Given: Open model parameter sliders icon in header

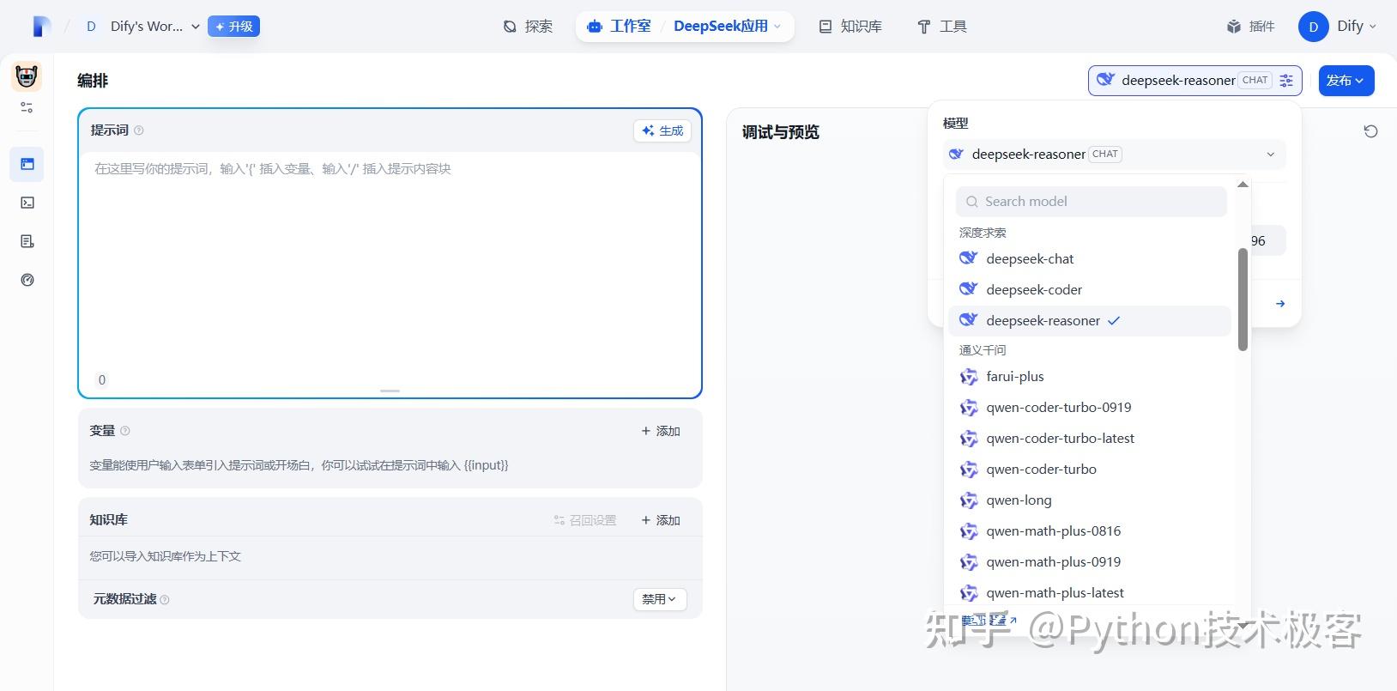Looking at the screenshot, I should pos(1286,81).
